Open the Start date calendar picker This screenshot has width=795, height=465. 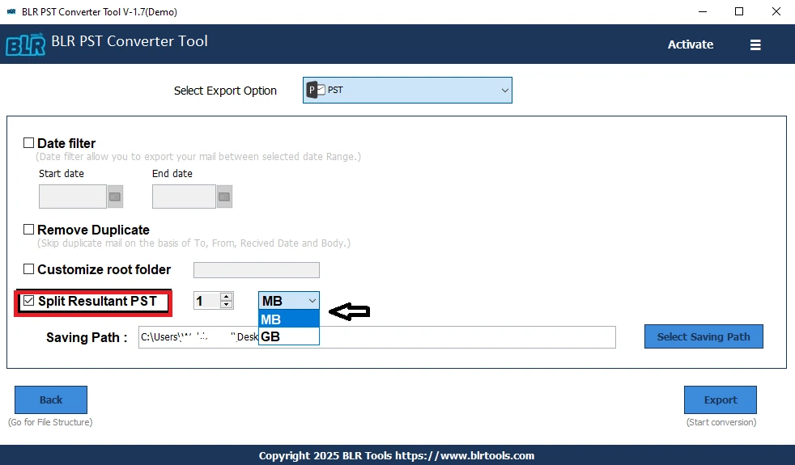click(x=115, y=197)
